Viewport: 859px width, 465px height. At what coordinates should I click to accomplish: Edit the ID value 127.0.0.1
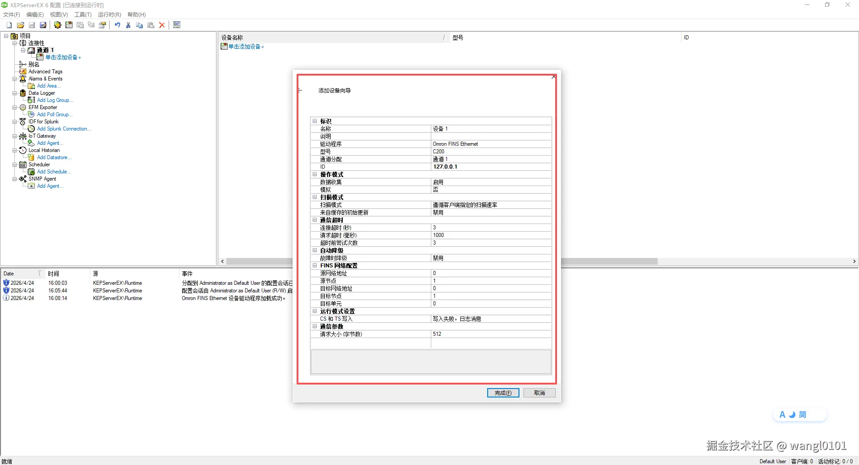(x=491, y=167)
